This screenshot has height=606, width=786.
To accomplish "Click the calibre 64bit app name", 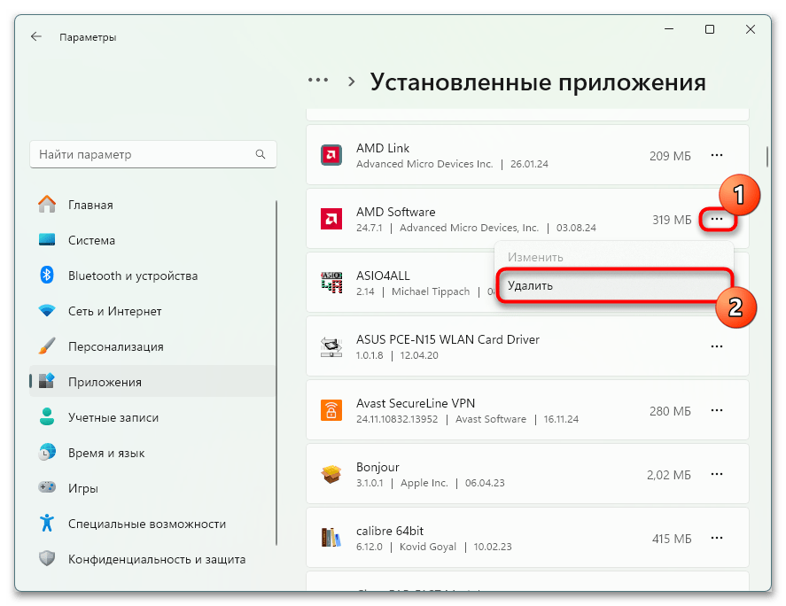I will click(x=390, y=531).
